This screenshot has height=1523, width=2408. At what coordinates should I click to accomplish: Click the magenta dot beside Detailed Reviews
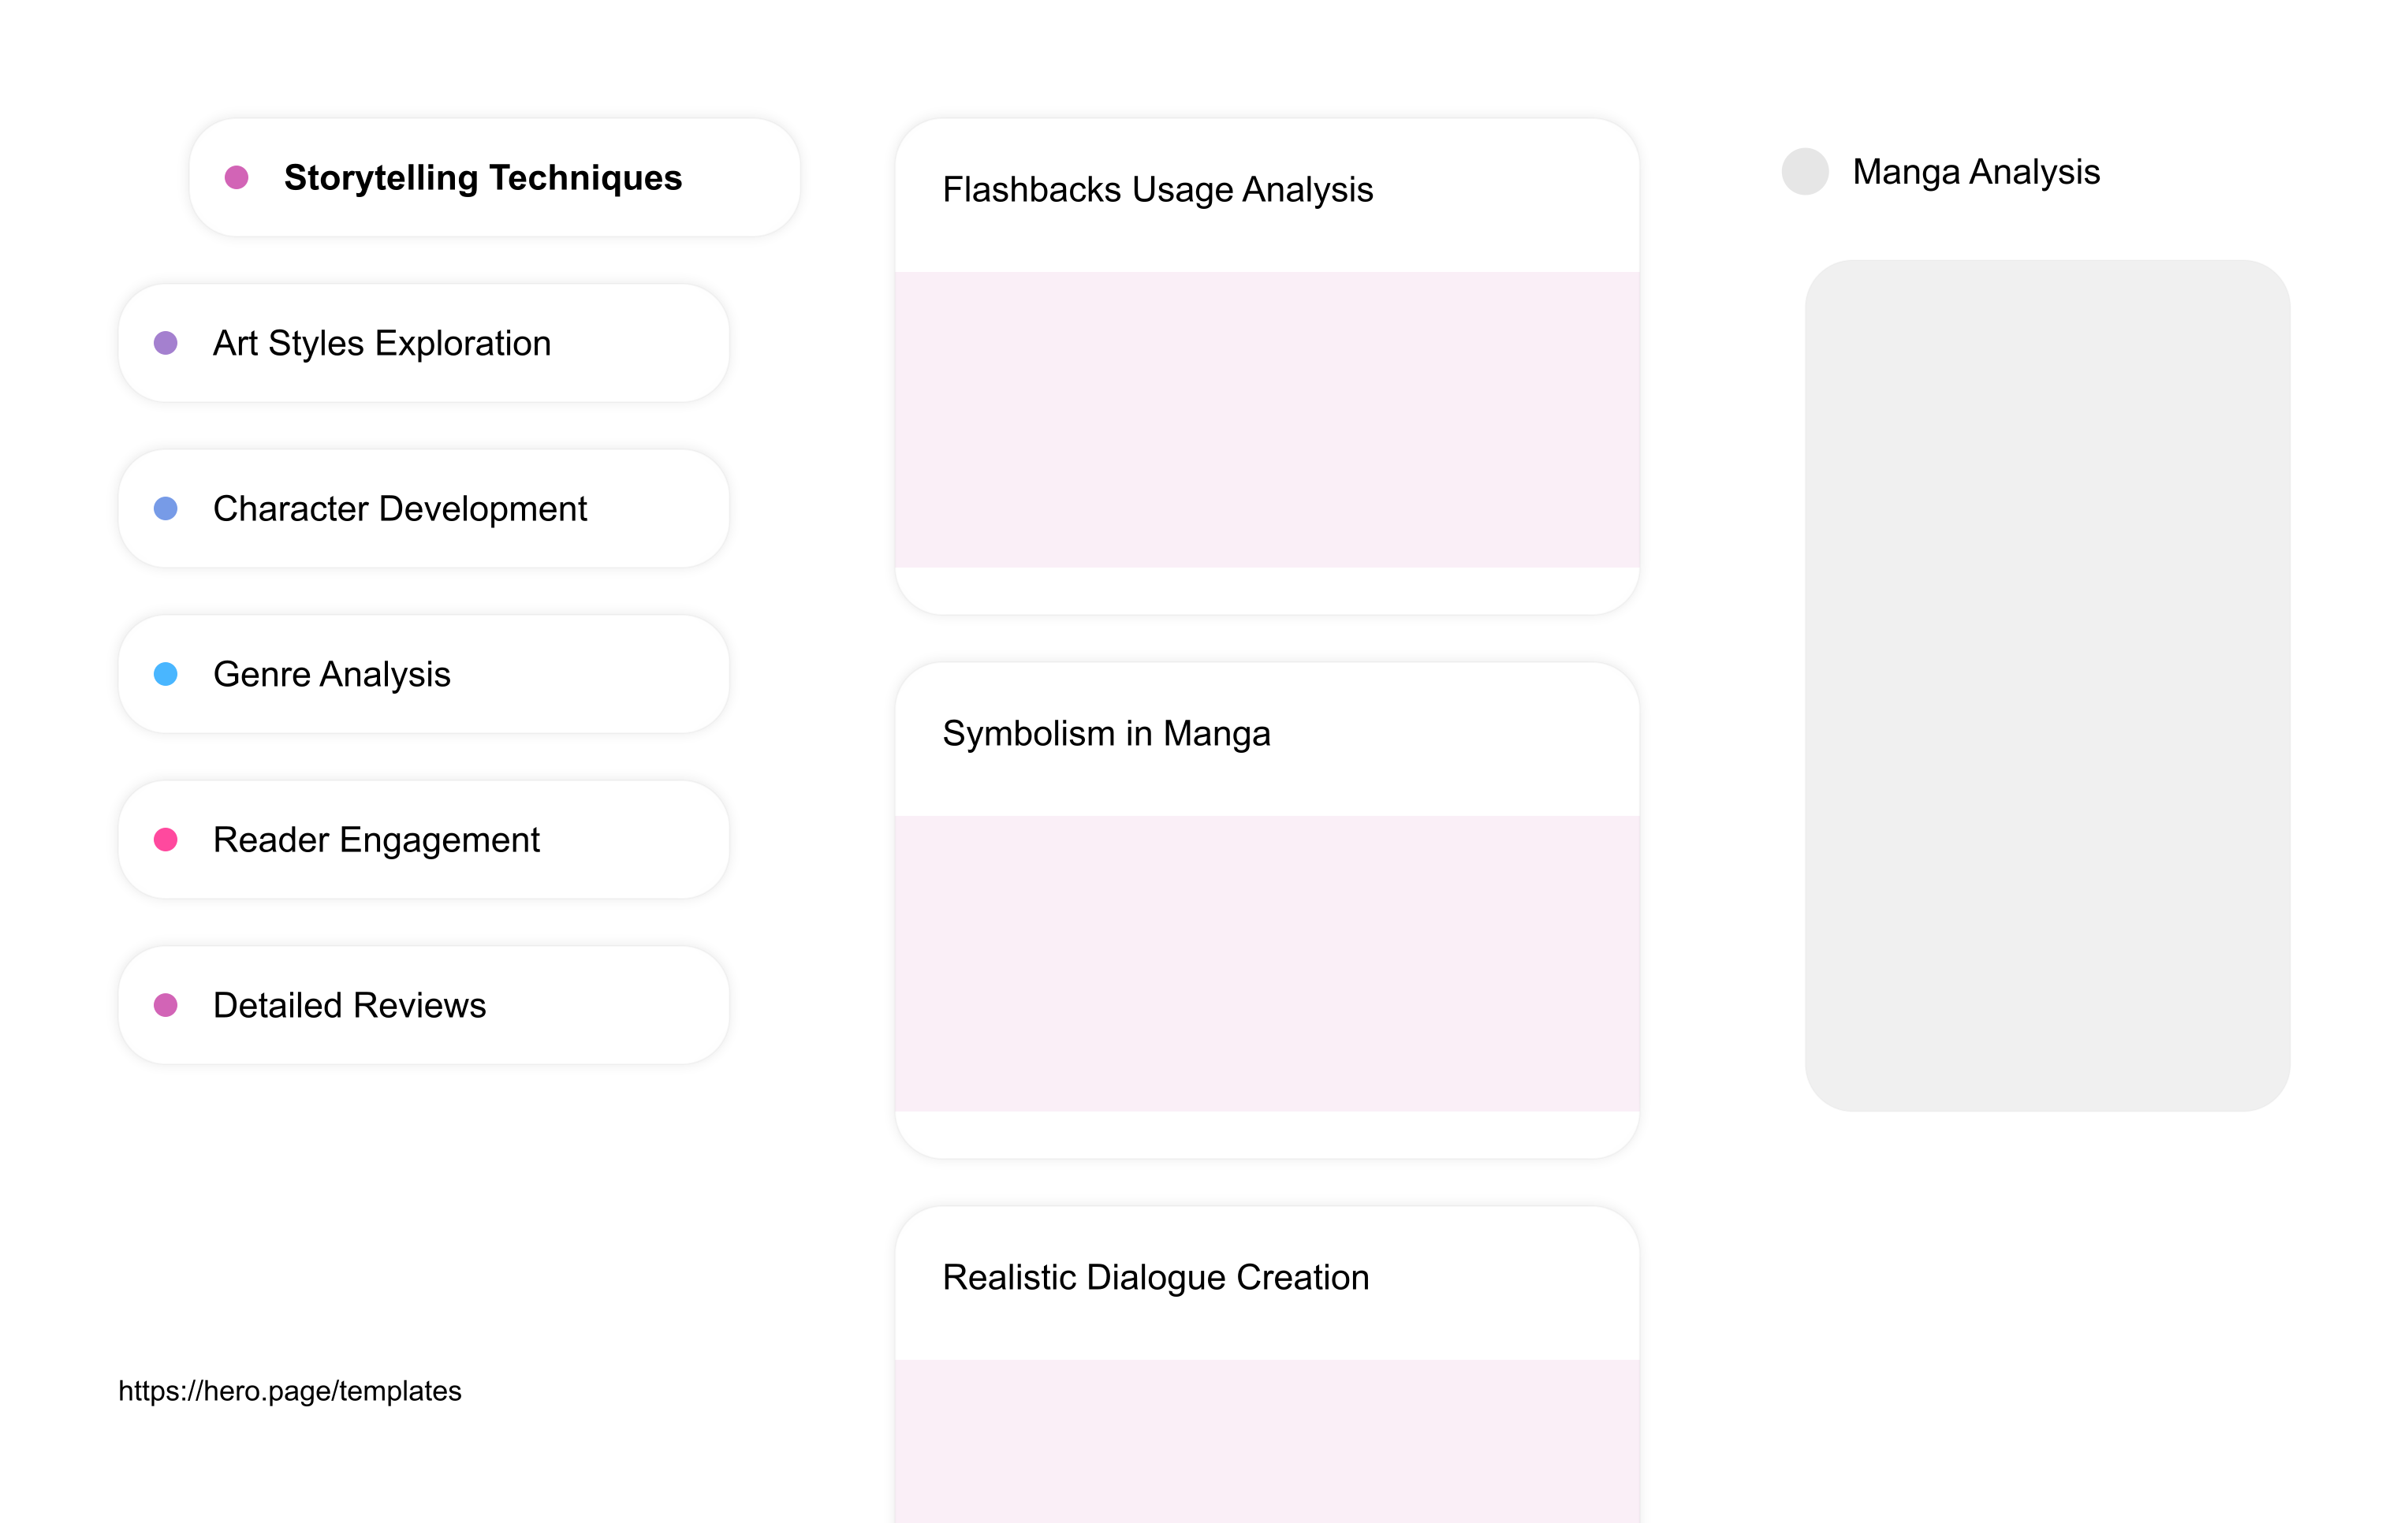(166, 1005)
